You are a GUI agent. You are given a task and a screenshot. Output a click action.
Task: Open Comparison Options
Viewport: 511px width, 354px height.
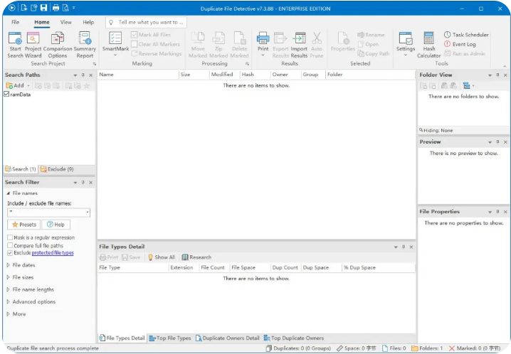pos(58,45)
